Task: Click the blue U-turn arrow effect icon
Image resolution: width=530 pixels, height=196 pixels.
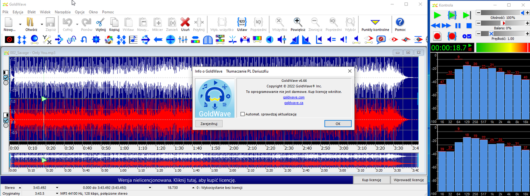Action: click(84, 40)
